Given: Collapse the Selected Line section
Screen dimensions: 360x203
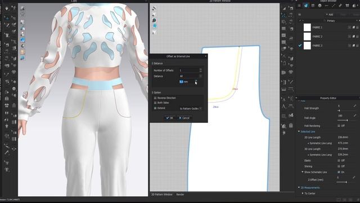Looking at the screenshot, I should [299, 131].
